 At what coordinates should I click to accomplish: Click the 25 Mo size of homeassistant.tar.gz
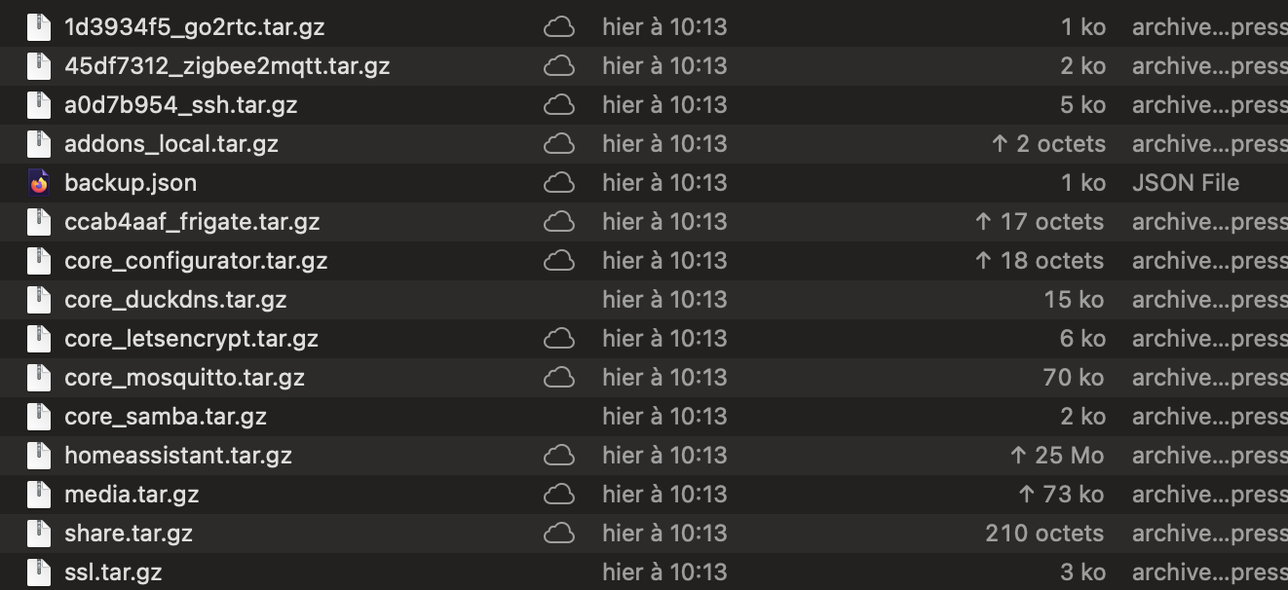pyautogui.click(x=1057, y=456)
